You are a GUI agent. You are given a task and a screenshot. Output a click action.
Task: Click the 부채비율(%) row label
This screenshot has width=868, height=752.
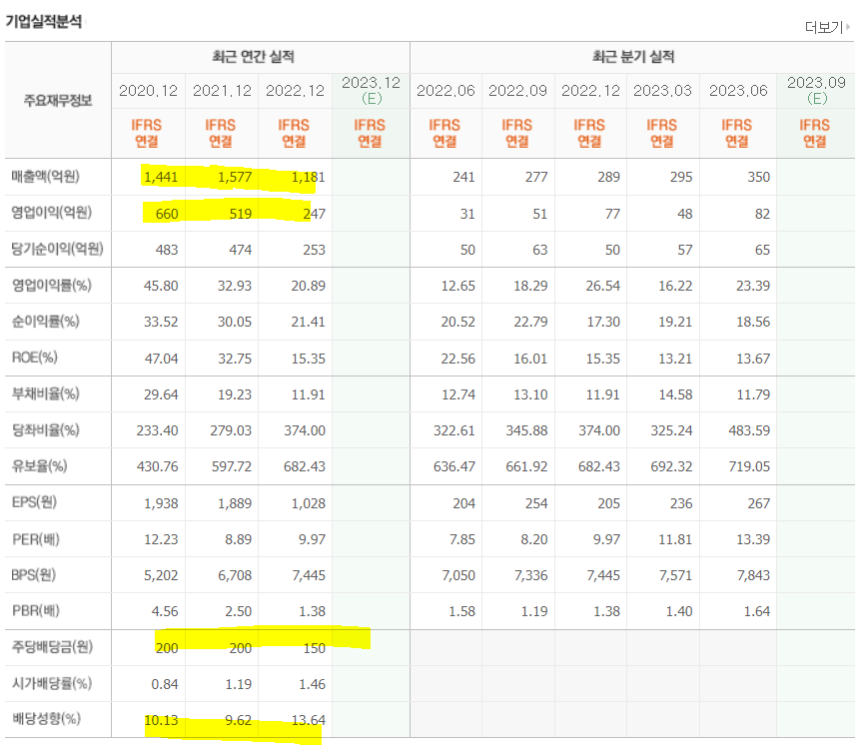(x=45, y=394)
